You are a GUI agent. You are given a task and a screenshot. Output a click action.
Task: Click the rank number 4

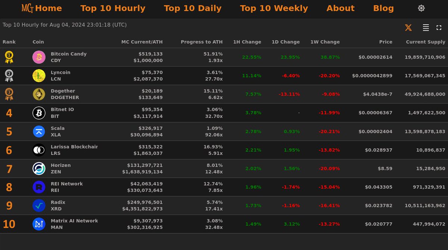click(9, 113)
